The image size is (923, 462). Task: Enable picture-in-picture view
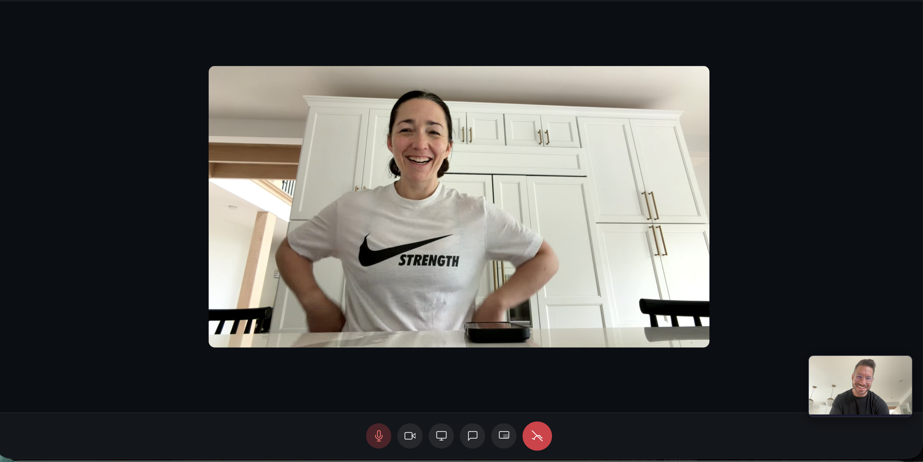coord(504,436)
